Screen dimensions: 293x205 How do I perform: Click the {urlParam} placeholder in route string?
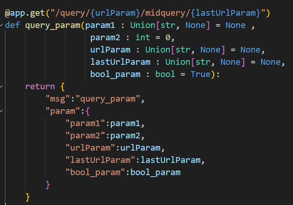(x=115, y=13)
